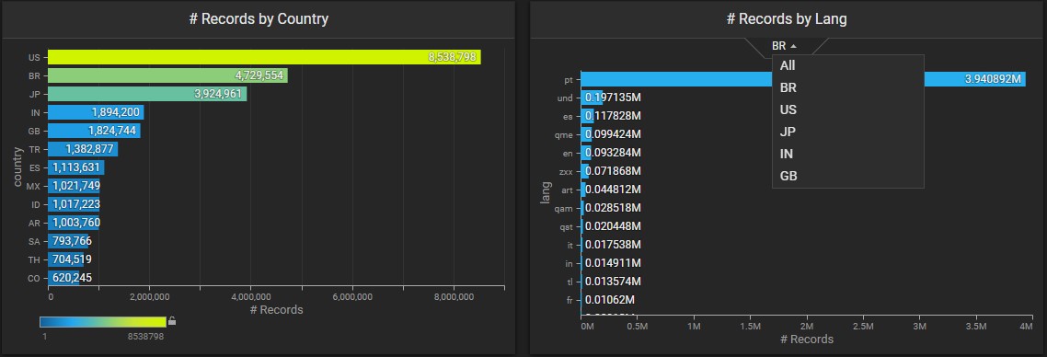Select the GB country bar

(x=94, y=131)
